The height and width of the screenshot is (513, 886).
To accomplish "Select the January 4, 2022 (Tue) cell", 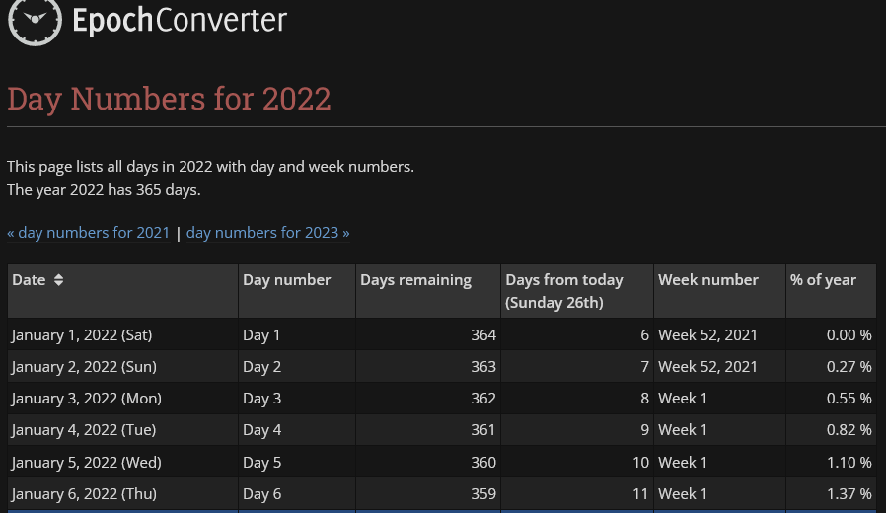I will pos(122,430).
